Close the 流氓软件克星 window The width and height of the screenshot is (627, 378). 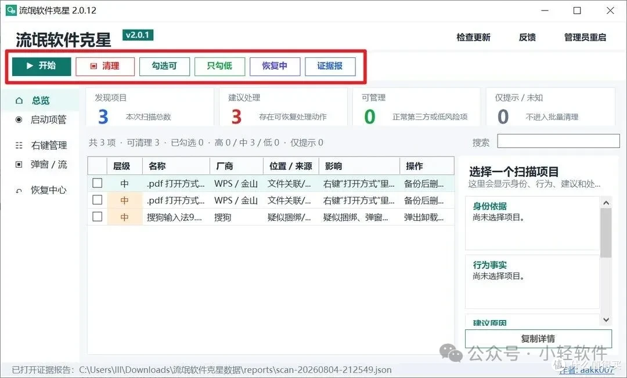point(610,10)
